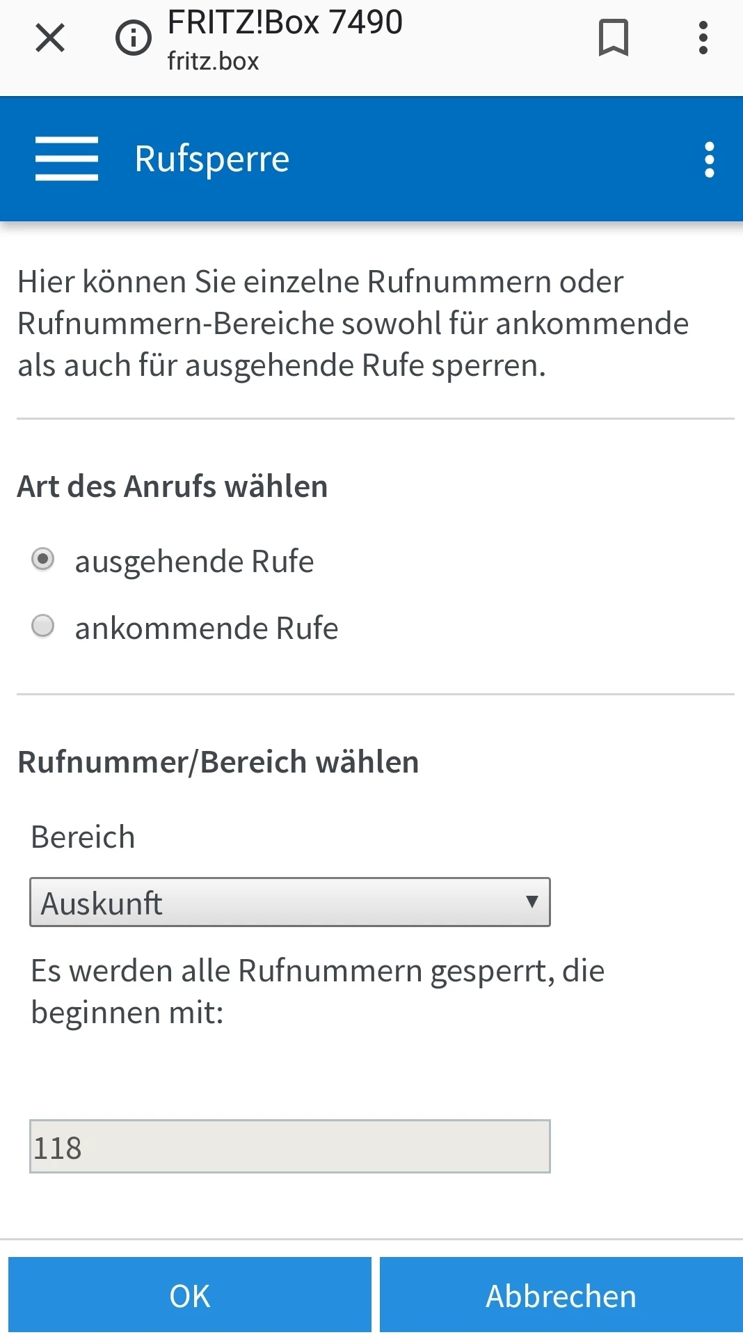
Task: Bookmark this FRITZ!Box page
Action: tap(613, 38)
